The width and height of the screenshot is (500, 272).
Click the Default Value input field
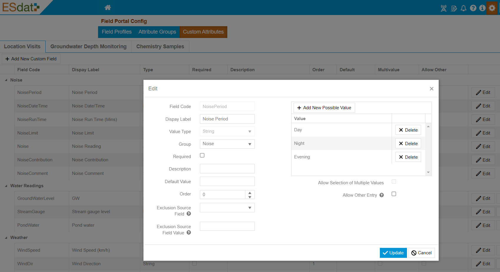coord(227,181)
